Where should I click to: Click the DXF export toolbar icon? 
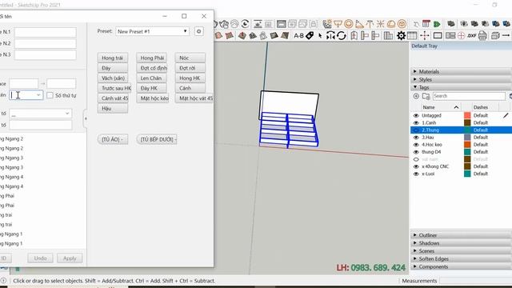pos(471,35)
